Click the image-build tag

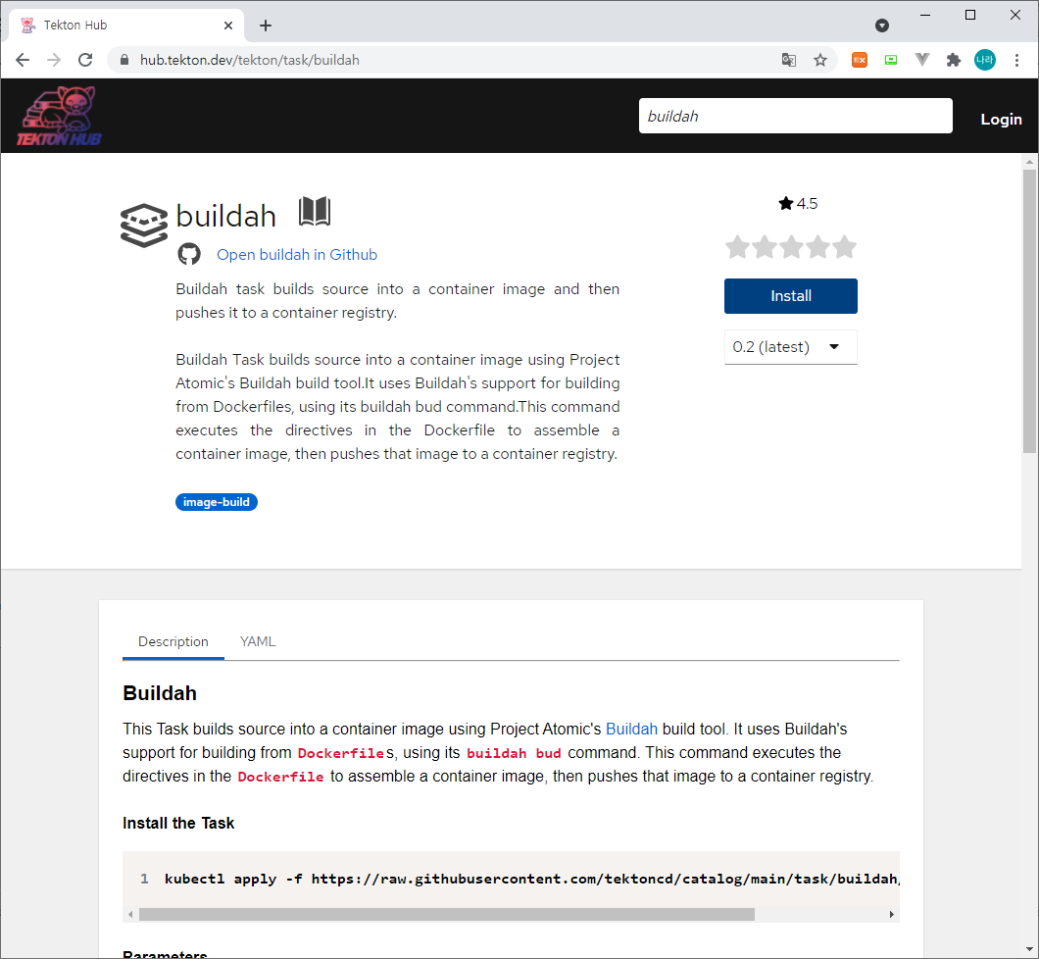(216, 502)
